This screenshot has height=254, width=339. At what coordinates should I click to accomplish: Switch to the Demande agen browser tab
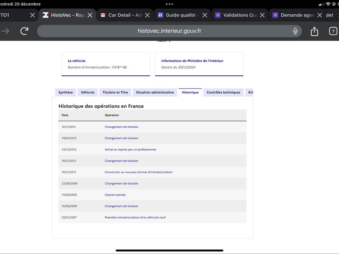[297, 15]
